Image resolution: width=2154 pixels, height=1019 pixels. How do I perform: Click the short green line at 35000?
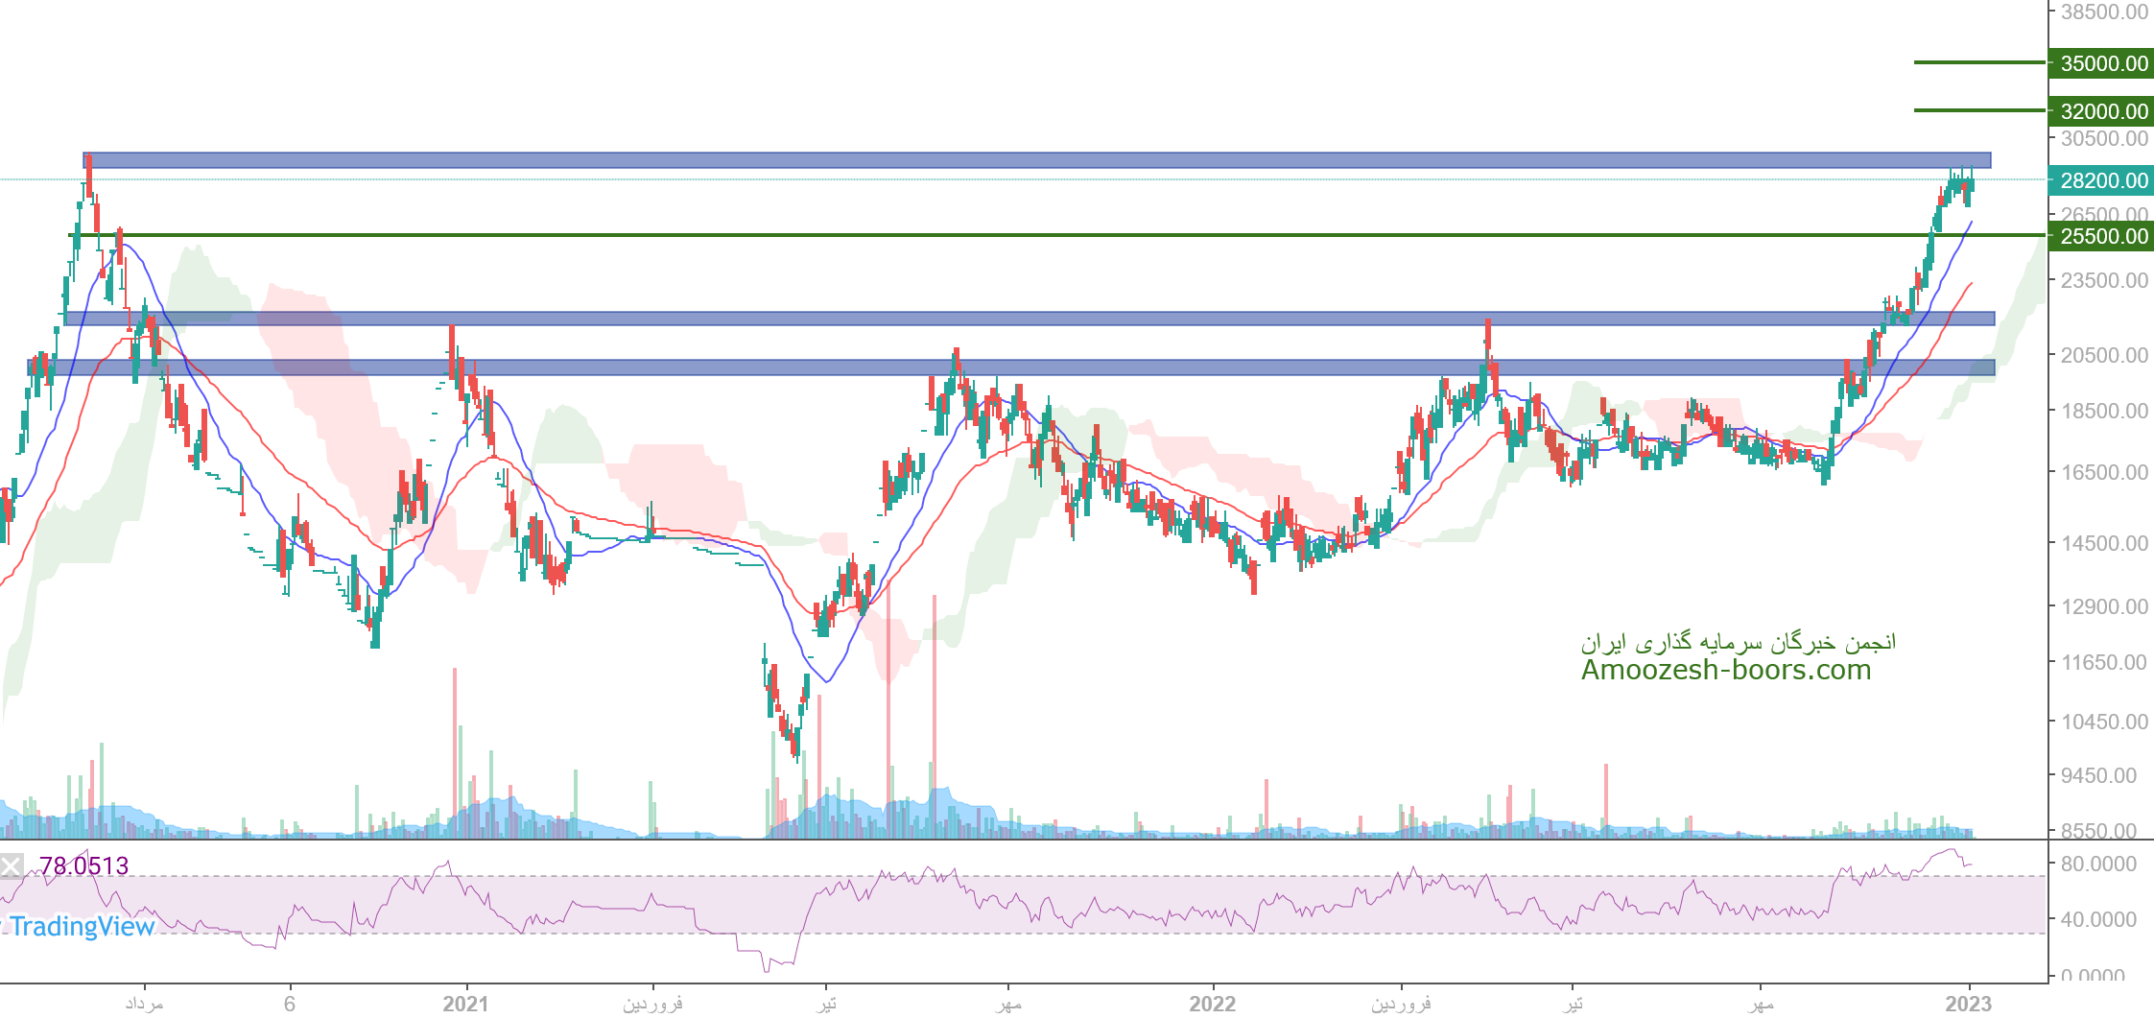pos(1978,62)
